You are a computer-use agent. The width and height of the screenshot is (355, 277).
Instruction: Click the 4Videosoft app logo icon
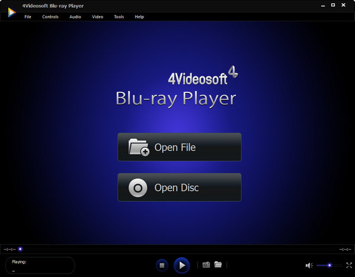(x=11, y=11)
